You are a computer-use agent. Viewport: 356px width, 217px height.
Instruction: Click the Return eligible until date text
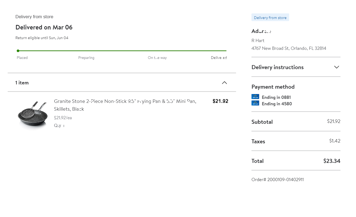pyautogui.click(x=42, y=38)
